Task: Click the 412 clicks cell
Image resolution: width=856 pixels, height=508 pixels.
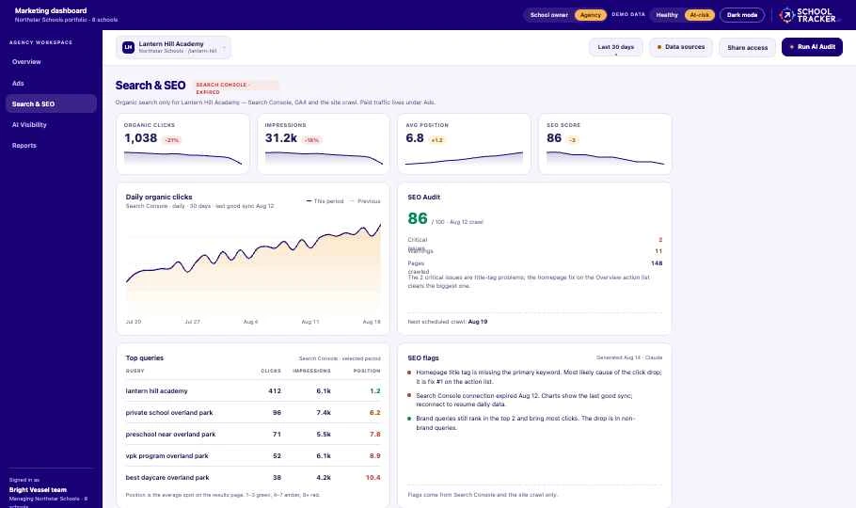Action: [275, 391]
